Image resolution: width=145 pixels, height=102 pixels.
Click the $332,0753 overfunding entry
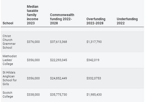pos(94,78)
